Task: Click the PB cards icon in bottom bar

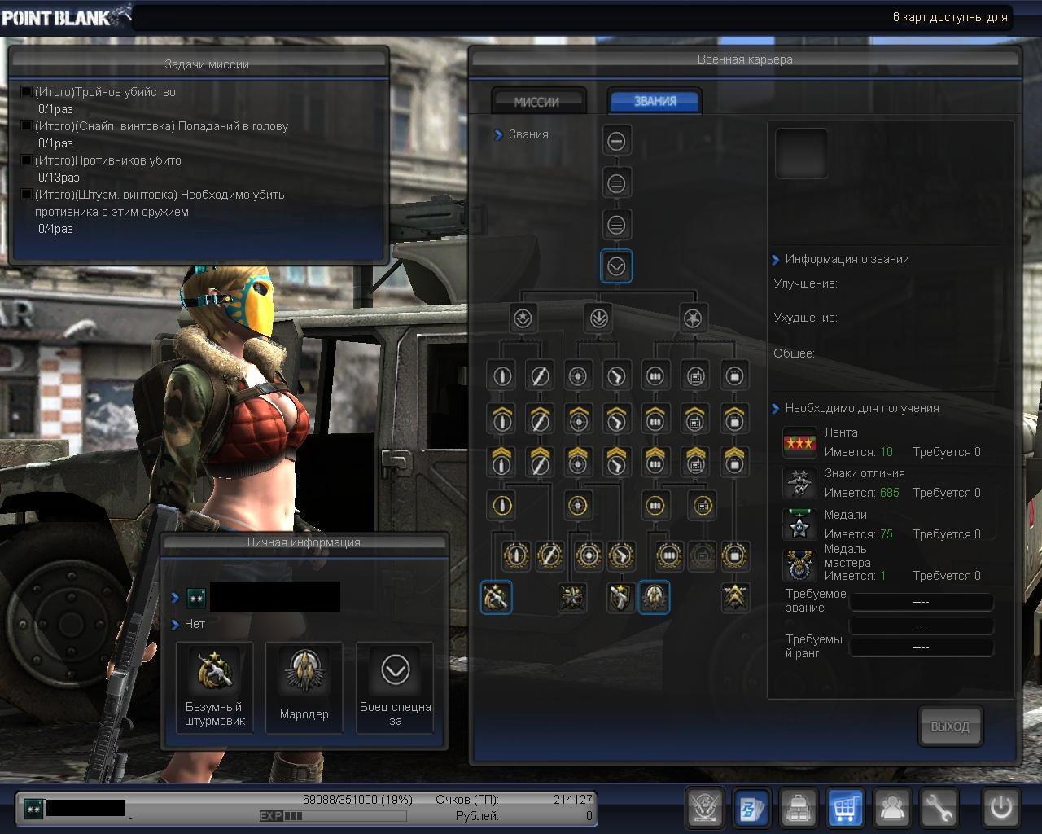Action: (x=752, y=808)
